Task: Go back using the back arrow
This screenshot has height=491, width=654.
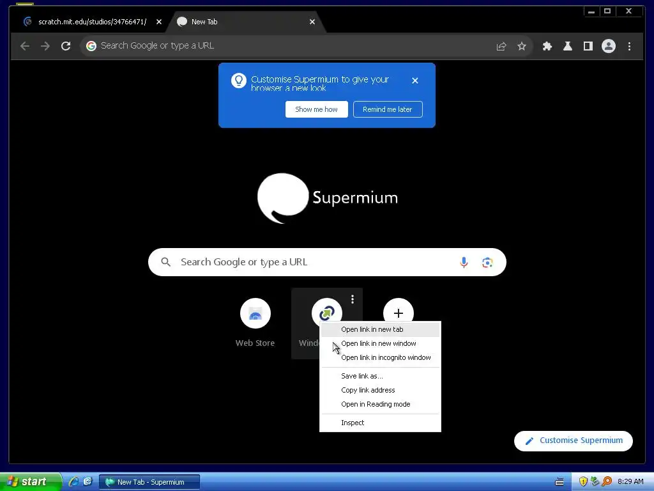Action: [x=25, y=46]
